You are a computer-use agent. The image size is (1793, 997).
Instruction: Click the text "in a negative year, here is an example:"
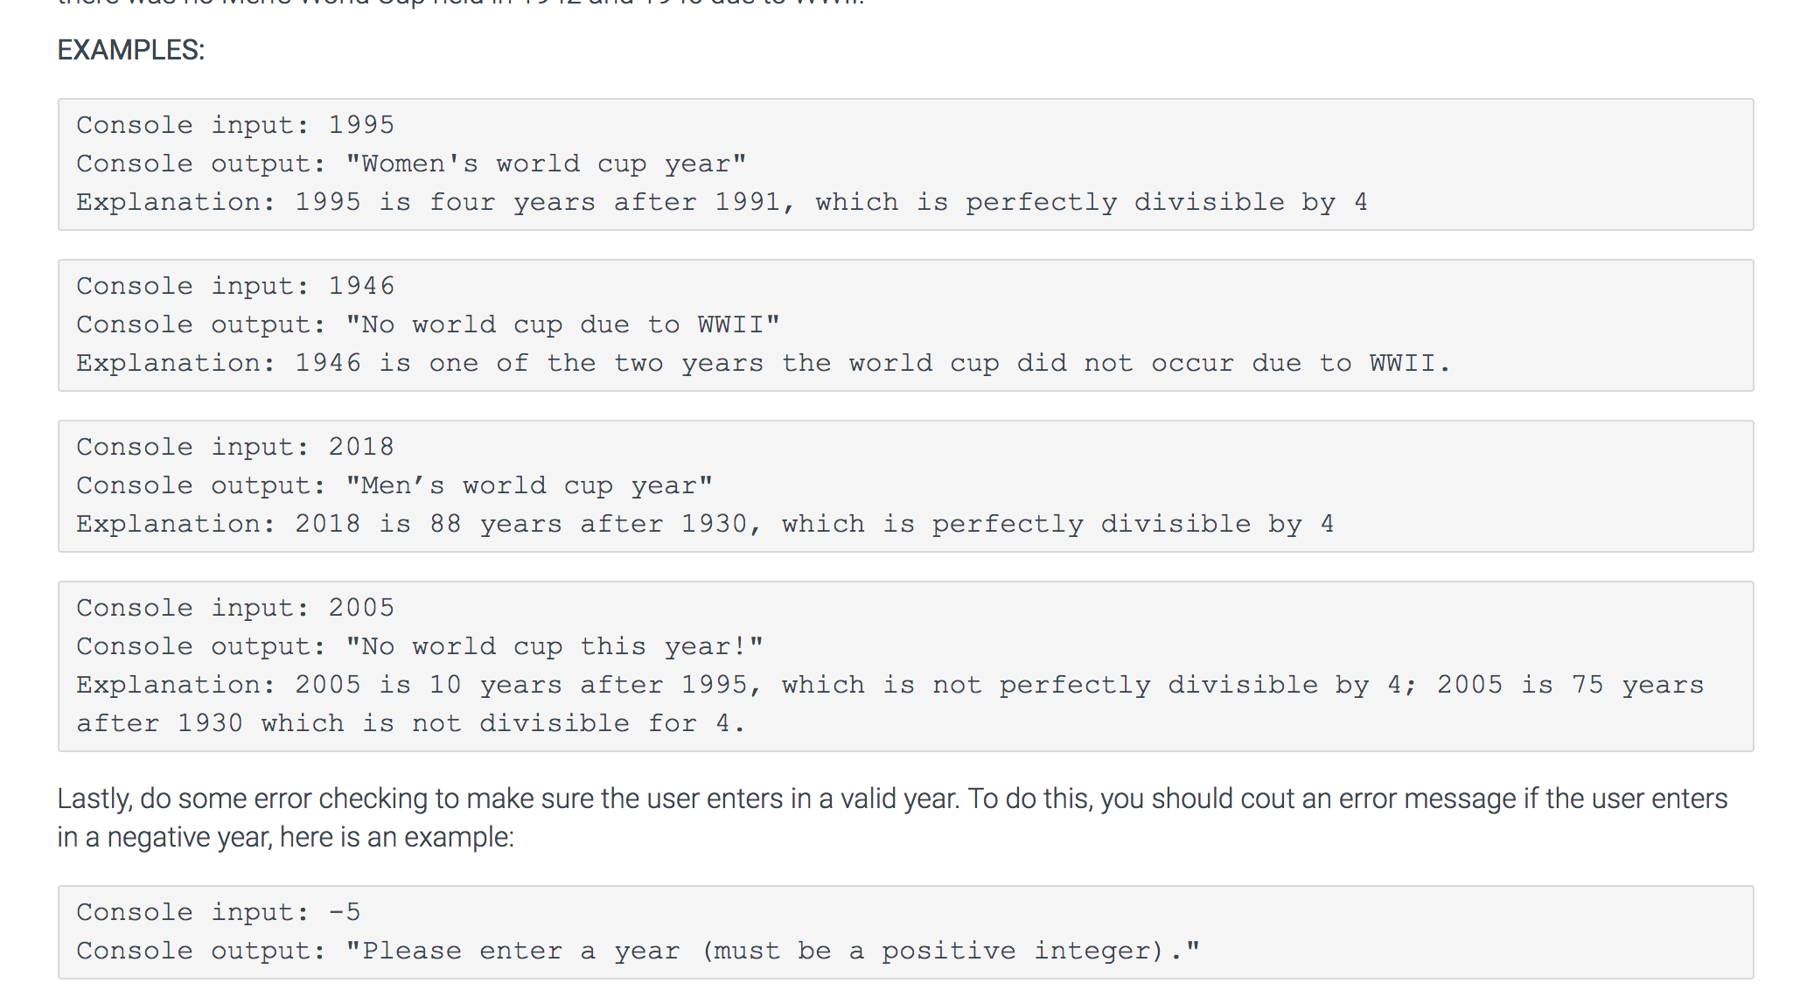[286, 837]
